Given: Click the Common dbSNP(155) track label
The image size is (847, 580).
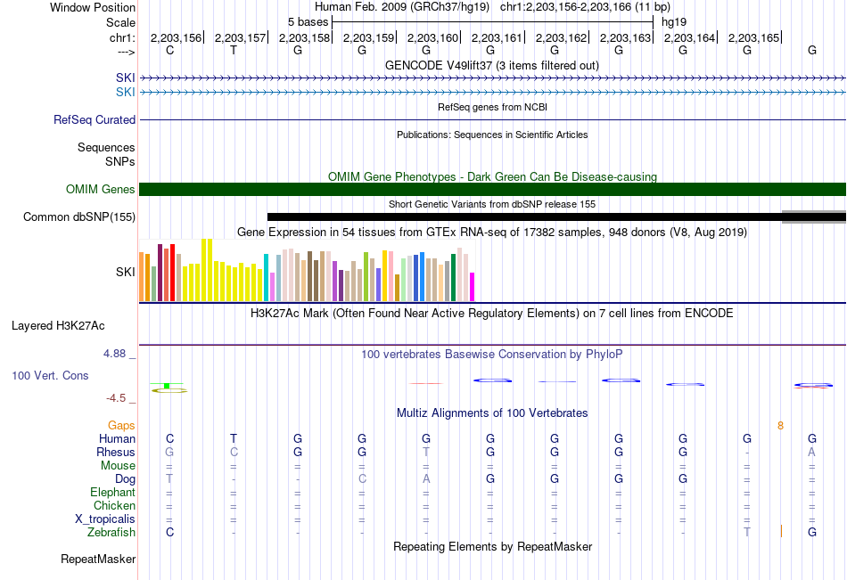Looking at the screenshot, I should click(x=79, y=217).
